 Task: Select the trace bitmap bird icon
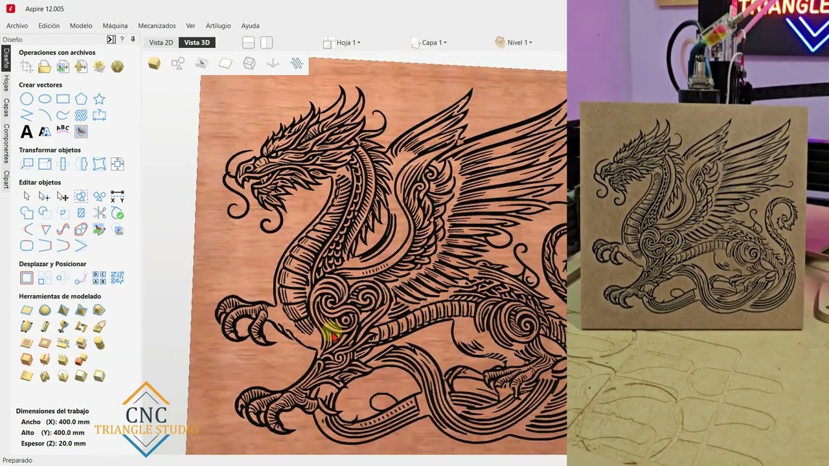coord(81,131)
